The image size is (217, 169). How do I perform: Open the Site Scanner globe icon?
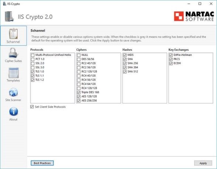[13, 92]
